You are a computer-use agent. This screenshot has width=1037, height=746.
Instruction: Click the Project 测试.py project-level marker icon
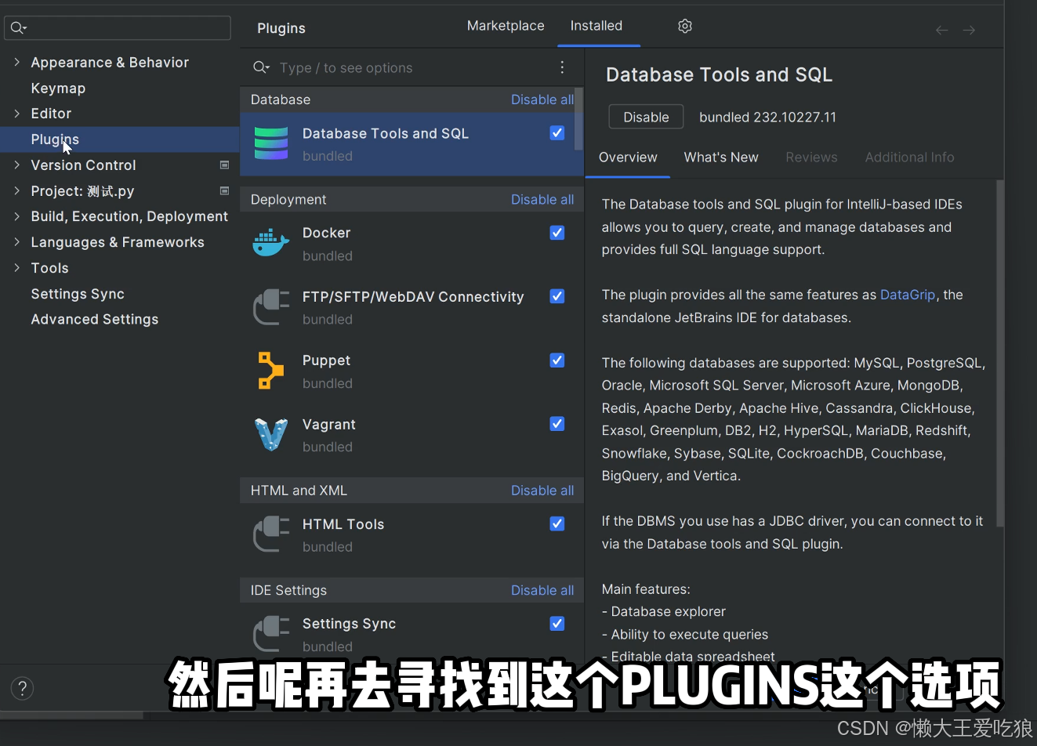(224, 191)
